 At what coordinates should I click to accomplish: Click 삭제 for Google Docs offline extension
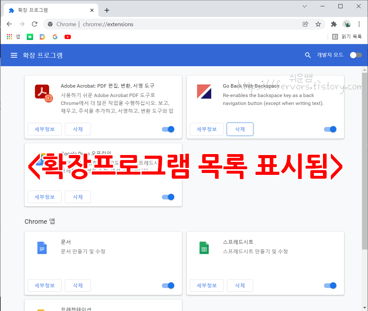pyautogui.click(x=78, y=197)
